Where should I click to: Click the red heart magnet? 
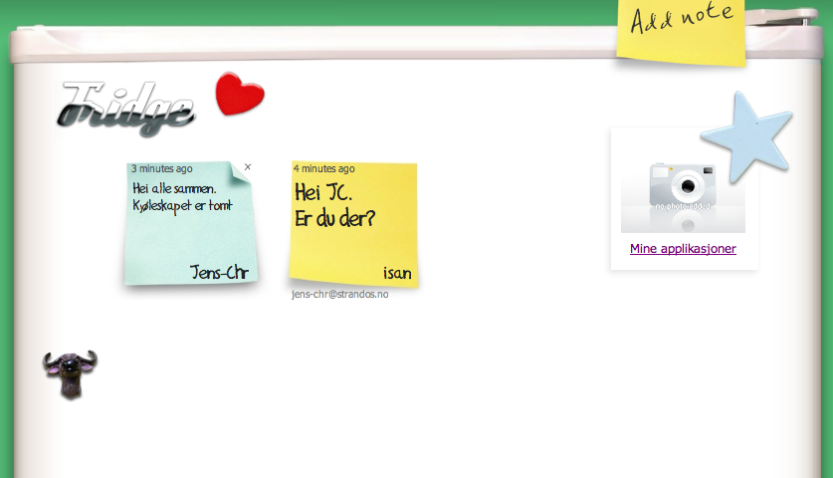click(239, 95)
